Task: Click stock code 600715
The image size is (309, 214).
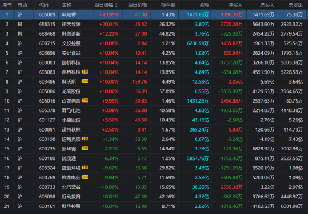Action: click(x=47, y=43)
